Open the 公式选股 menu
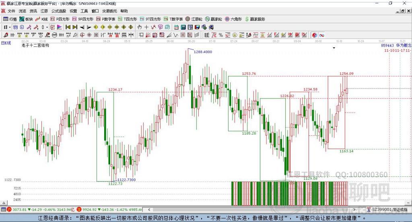 (x=58, y=11)
